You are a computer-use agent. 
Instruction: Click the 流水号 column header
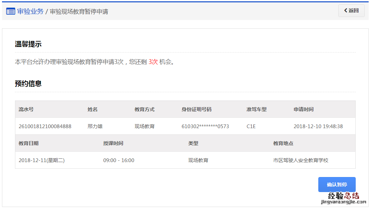click(x=26, y=109)
